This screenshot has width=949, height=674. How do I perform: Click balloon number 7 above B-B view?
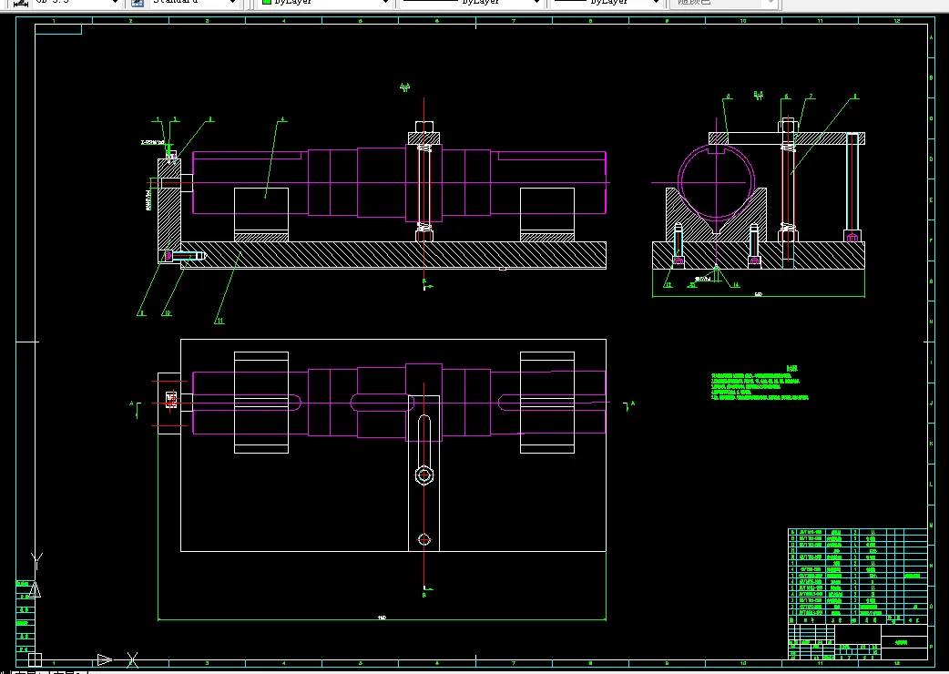click(811, 97)
